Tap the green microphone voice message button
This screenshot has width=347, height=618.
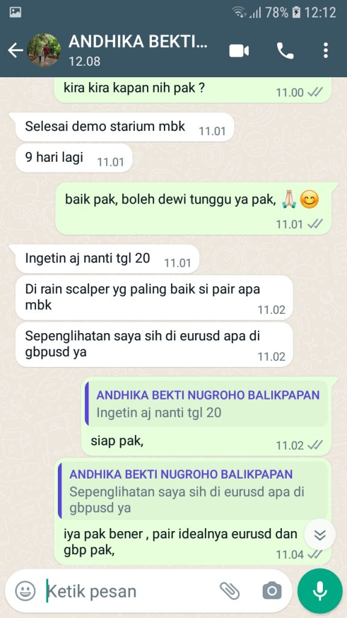pos(320,591)
